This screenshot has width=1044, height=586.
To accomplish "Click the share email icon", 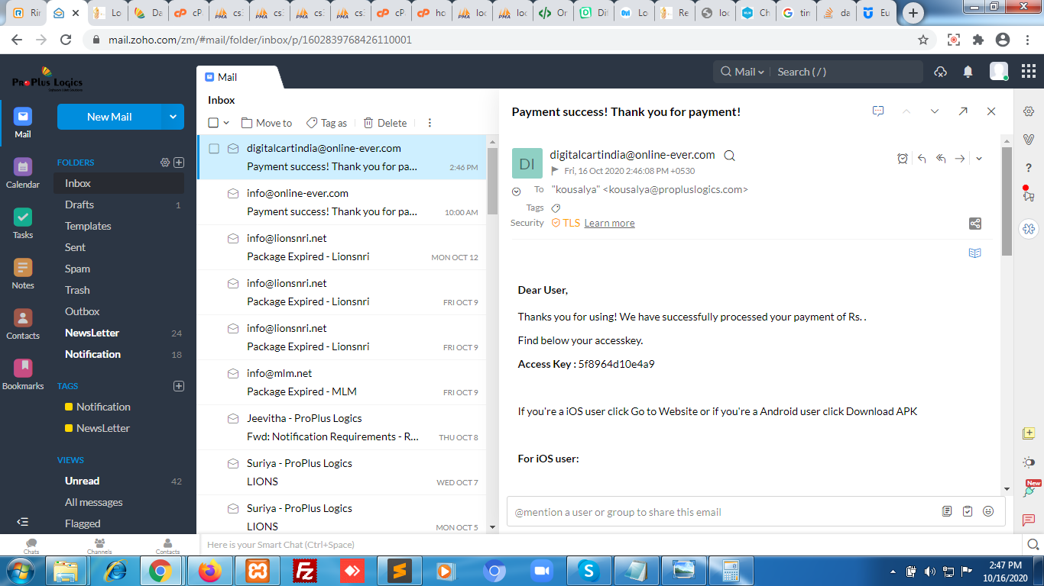I will tap(975, 224).
